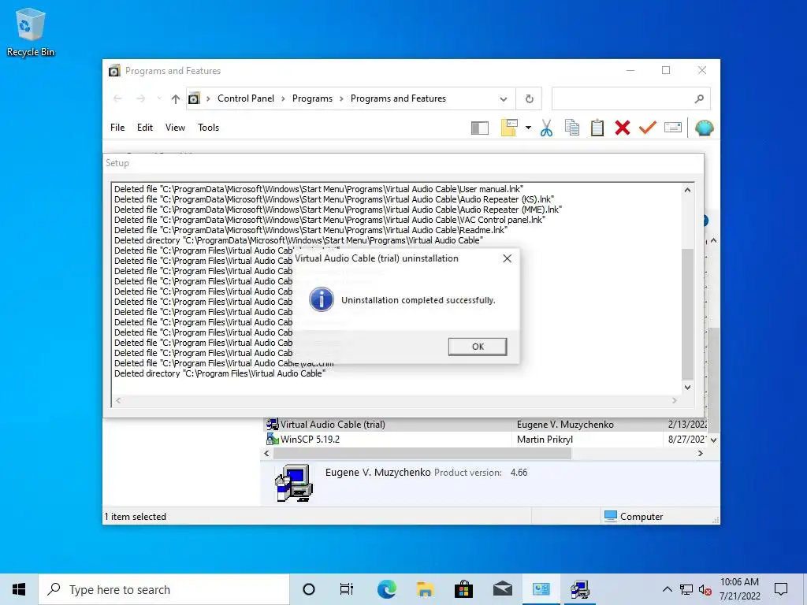This screenshot has height=605, width=807.
Task: Launch Microsoft Edge from taskbar
Action: point(386,589)
